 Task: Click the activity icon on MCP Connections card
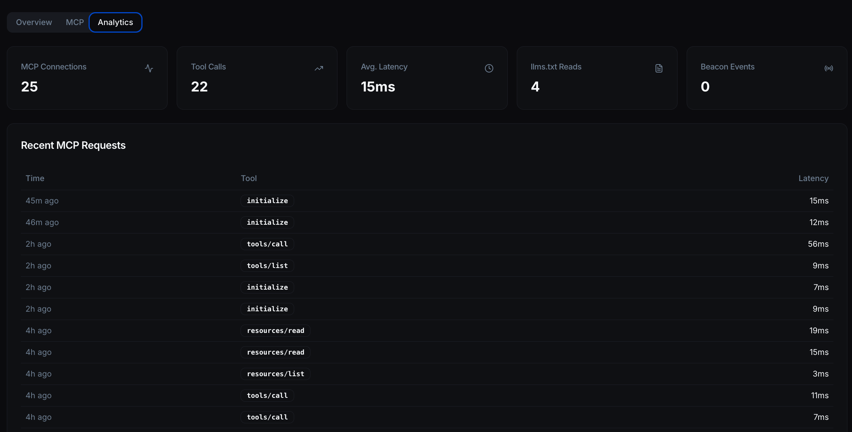149,68
